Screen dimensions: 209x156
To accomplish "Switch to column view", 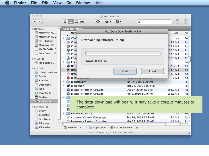I will [x=76, y=22].
